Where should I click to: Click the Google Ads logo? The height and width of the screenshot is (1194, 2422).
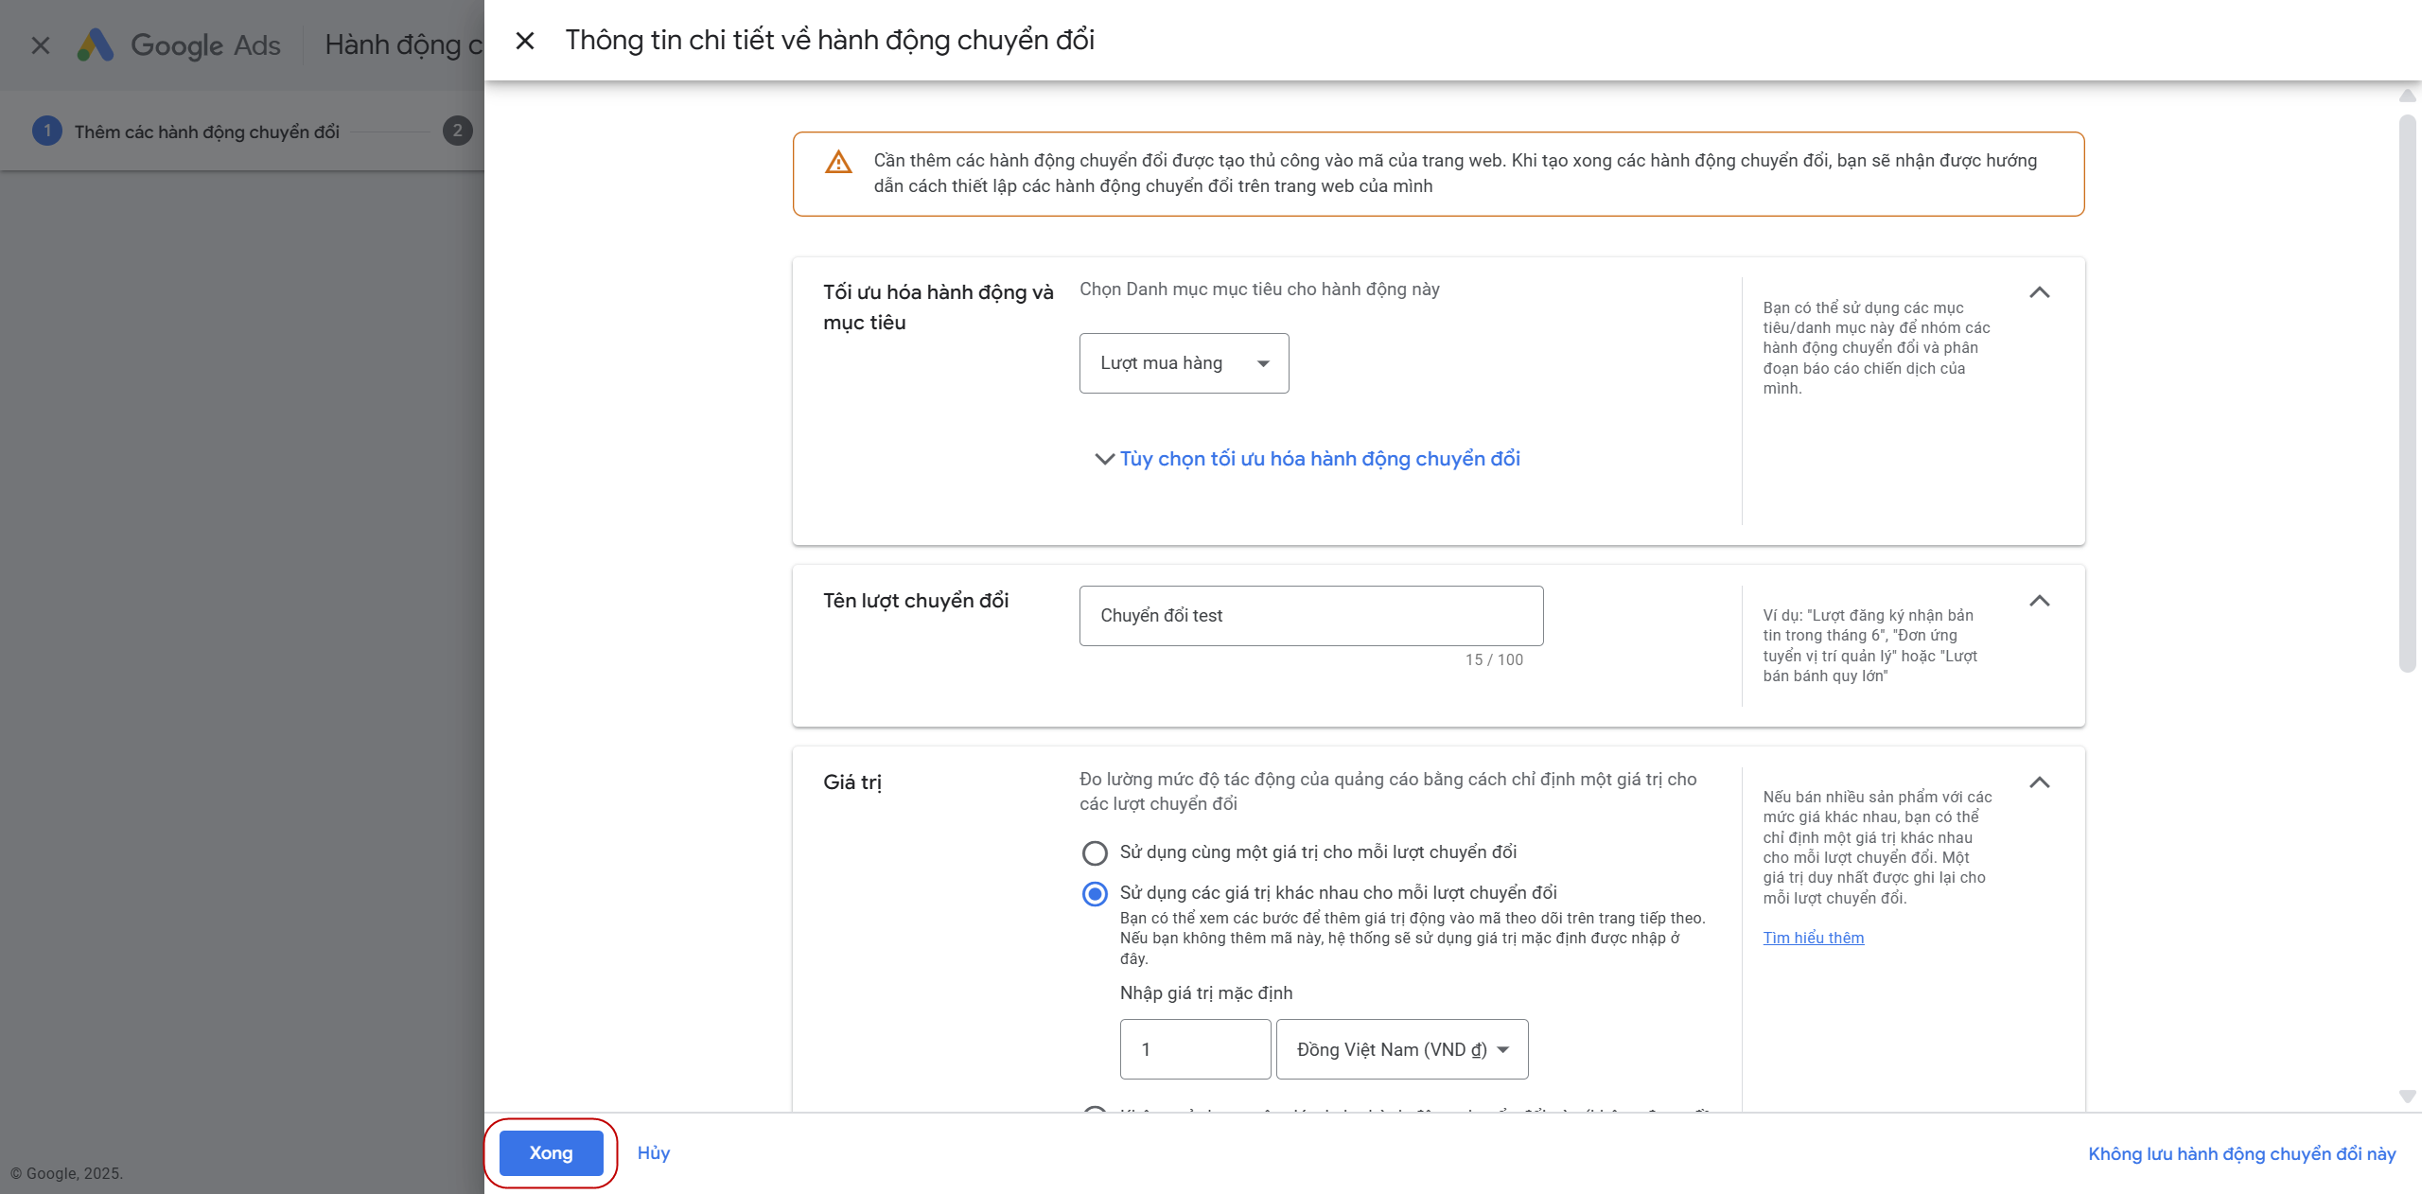click(96, 44)
